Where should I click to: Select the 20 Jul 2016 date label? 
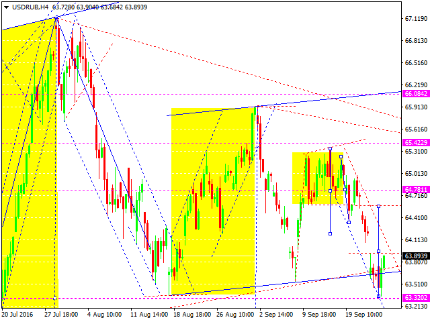coord(17,315)
